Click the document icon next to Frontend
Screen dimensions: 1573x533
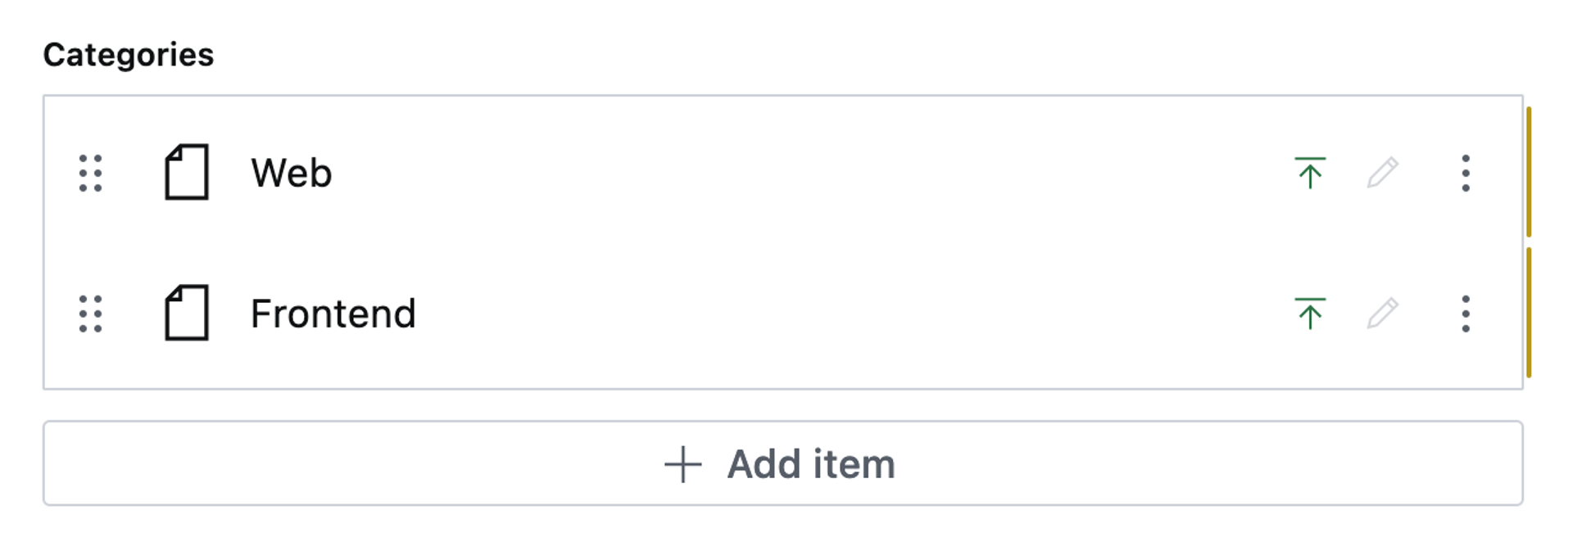187,312
